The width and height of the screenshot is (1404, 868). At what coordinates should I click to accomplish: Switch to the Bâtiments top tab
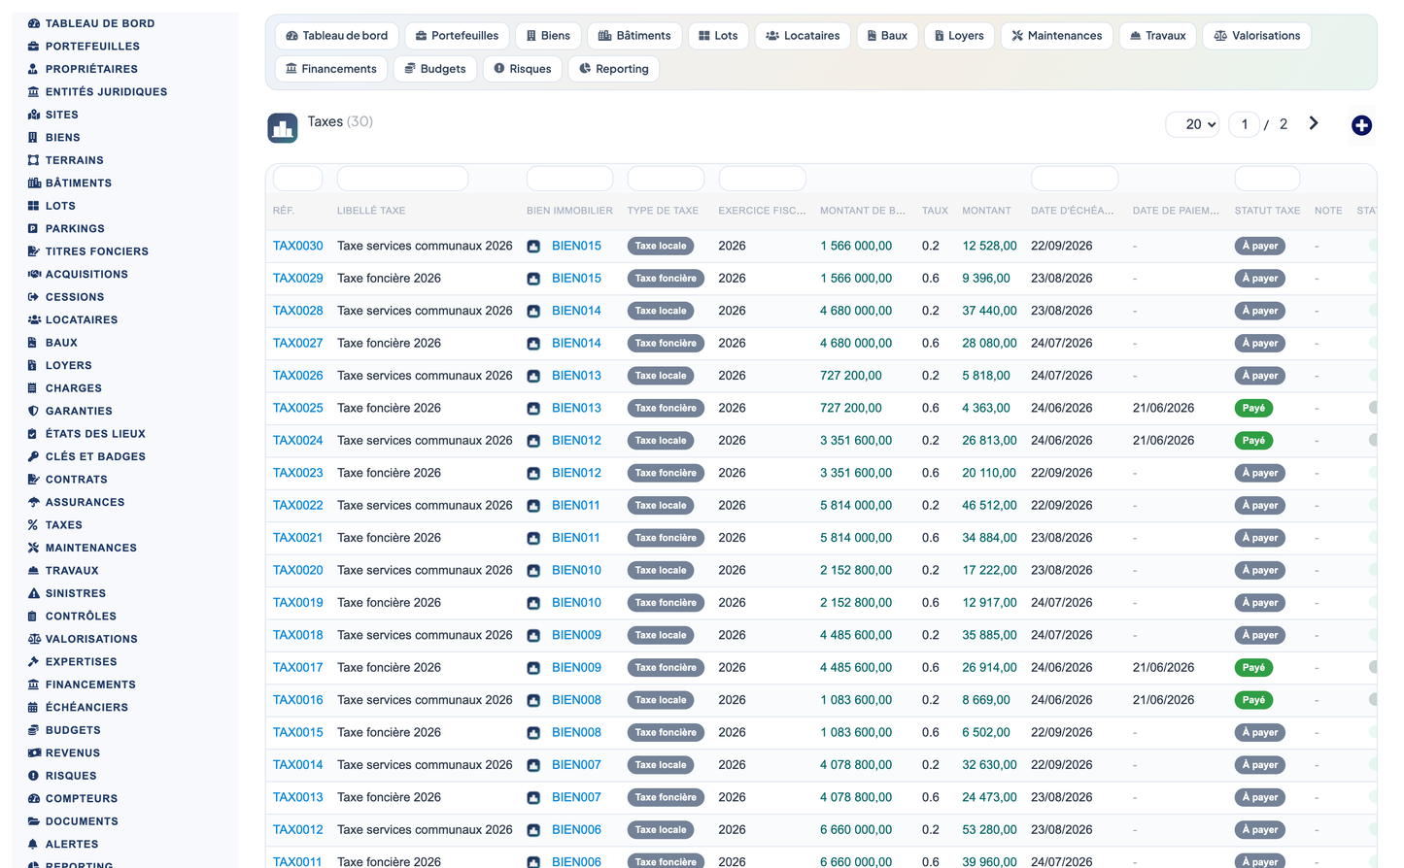coord(634,36)
